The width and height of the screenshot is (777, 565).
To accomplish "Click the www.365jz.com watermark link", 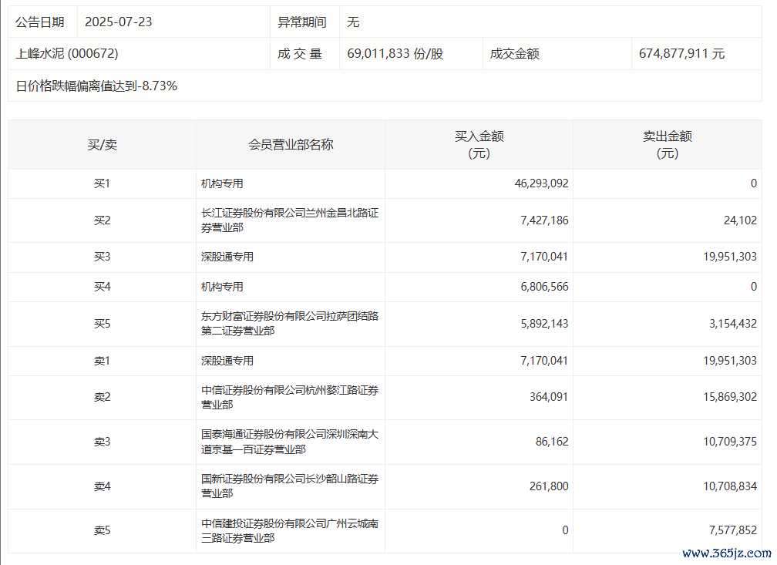I will point(726,553).
